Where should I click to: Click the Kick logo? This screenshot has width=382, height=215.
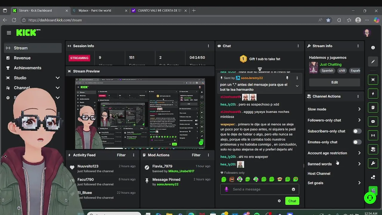pyautogui.click(x=28, y=32)
